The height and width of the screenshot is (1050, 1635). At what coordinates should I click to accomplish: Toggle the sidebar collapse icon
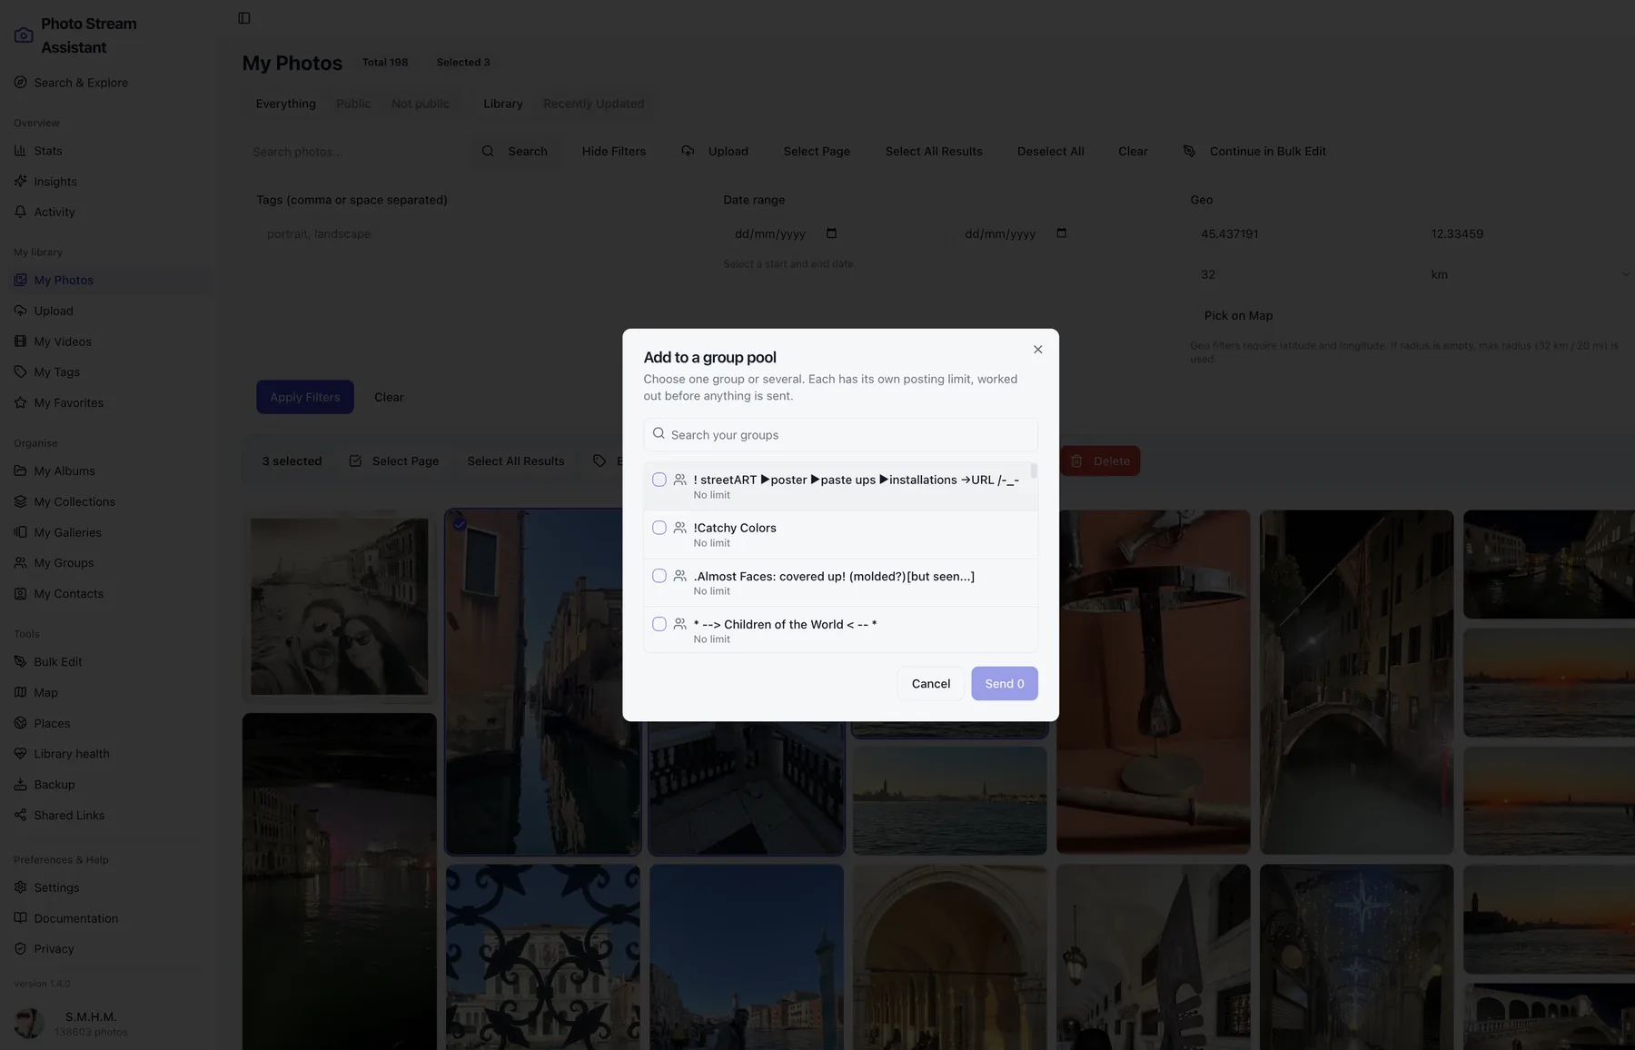click(243, 18)
